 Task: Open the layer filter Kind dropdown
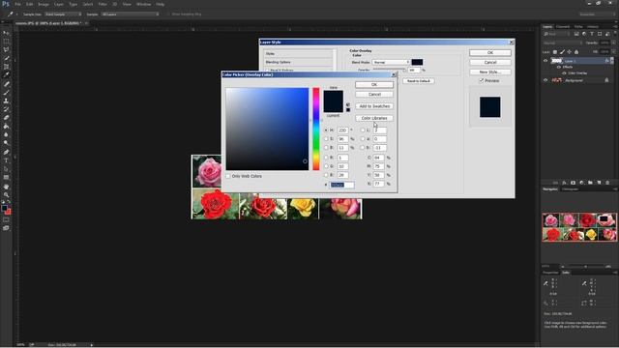click(x=557, y=34)
